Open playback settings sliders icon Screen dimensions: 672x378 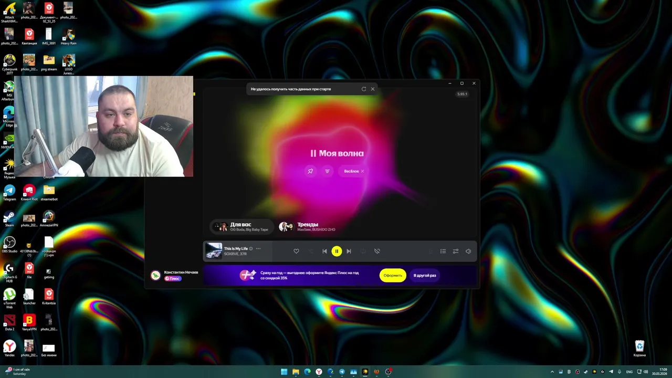tap(456, 251)
